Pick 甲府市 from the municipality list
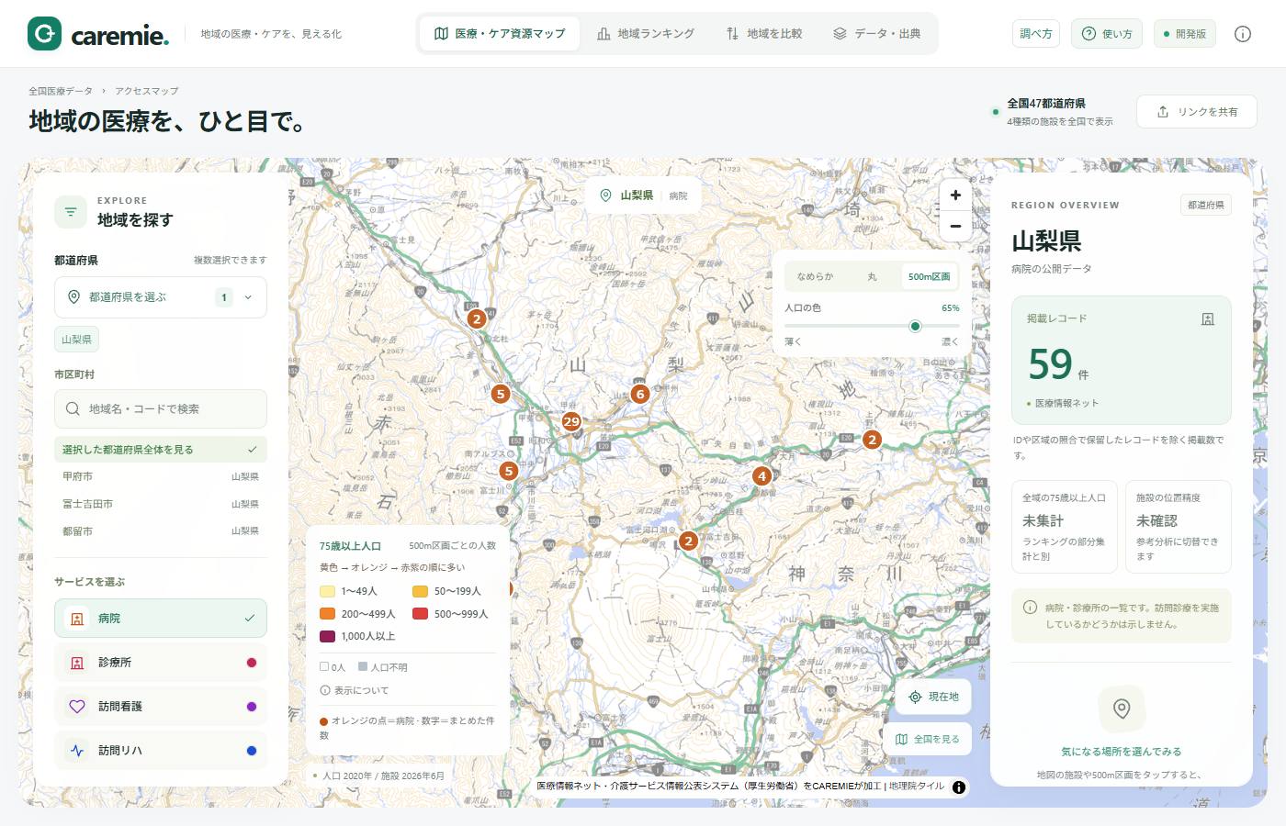The height and width of the screenshot is (826, 1286). point(161,476)
